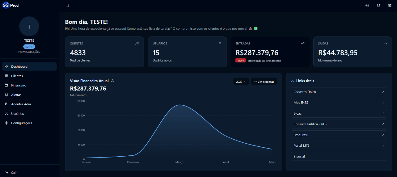Open the E-social link
The width and height of the screenshot is (397, 177).
coord(339,156)
